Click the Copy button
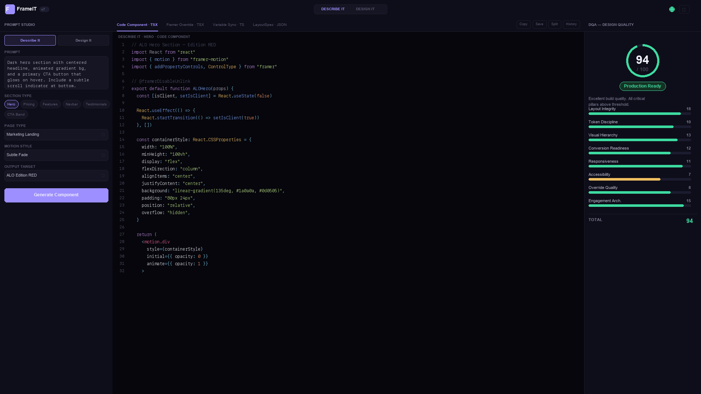Image resolution: width=701 pixels, height=394 pixels. (524, 24)
